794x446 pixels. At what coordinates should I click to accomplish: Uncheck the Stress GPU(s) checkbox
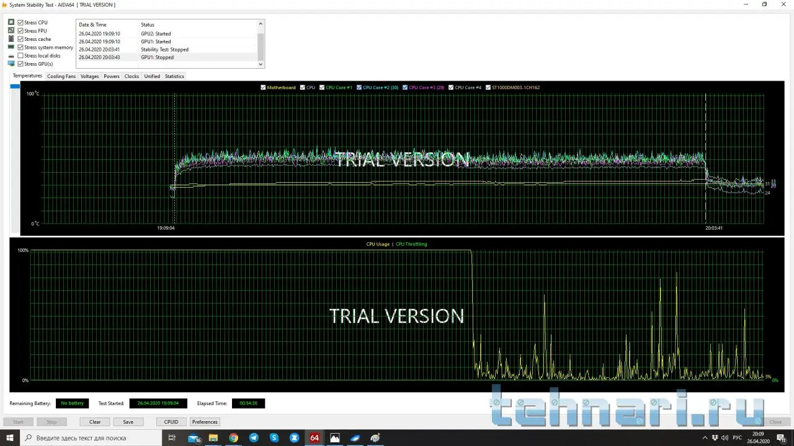[x=20, y=64]
